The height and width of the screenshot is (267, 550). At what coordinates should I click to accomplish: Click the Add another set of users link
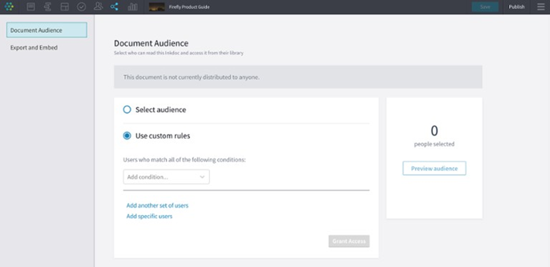coord(157,205)
